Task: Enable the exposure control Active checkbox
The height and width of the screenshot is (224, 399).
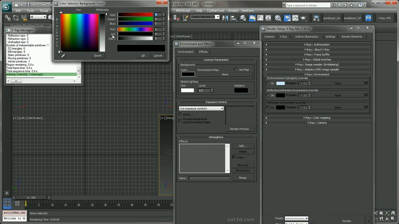Action: (x=180, y=114)
